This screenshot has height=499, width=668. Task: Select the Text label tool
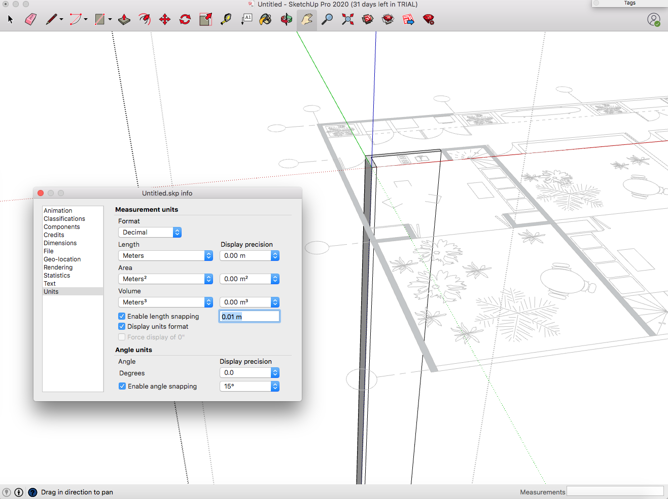(x=247, y=20)
